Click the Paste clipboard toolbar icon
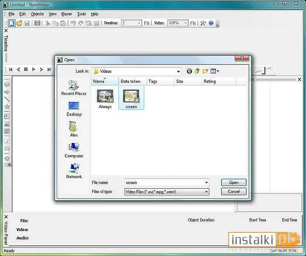This screenshot has width=306, height=256. point(63,23)
